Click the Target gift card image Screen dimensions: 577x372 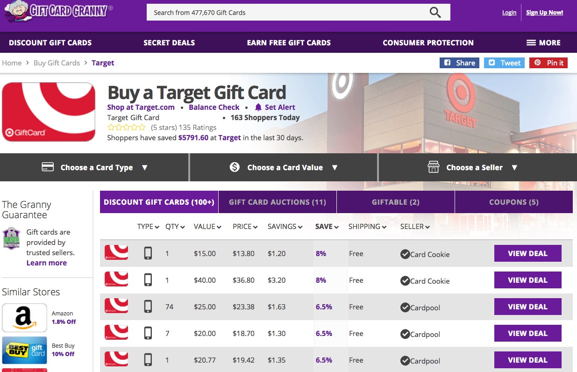(x=49, y=112)
